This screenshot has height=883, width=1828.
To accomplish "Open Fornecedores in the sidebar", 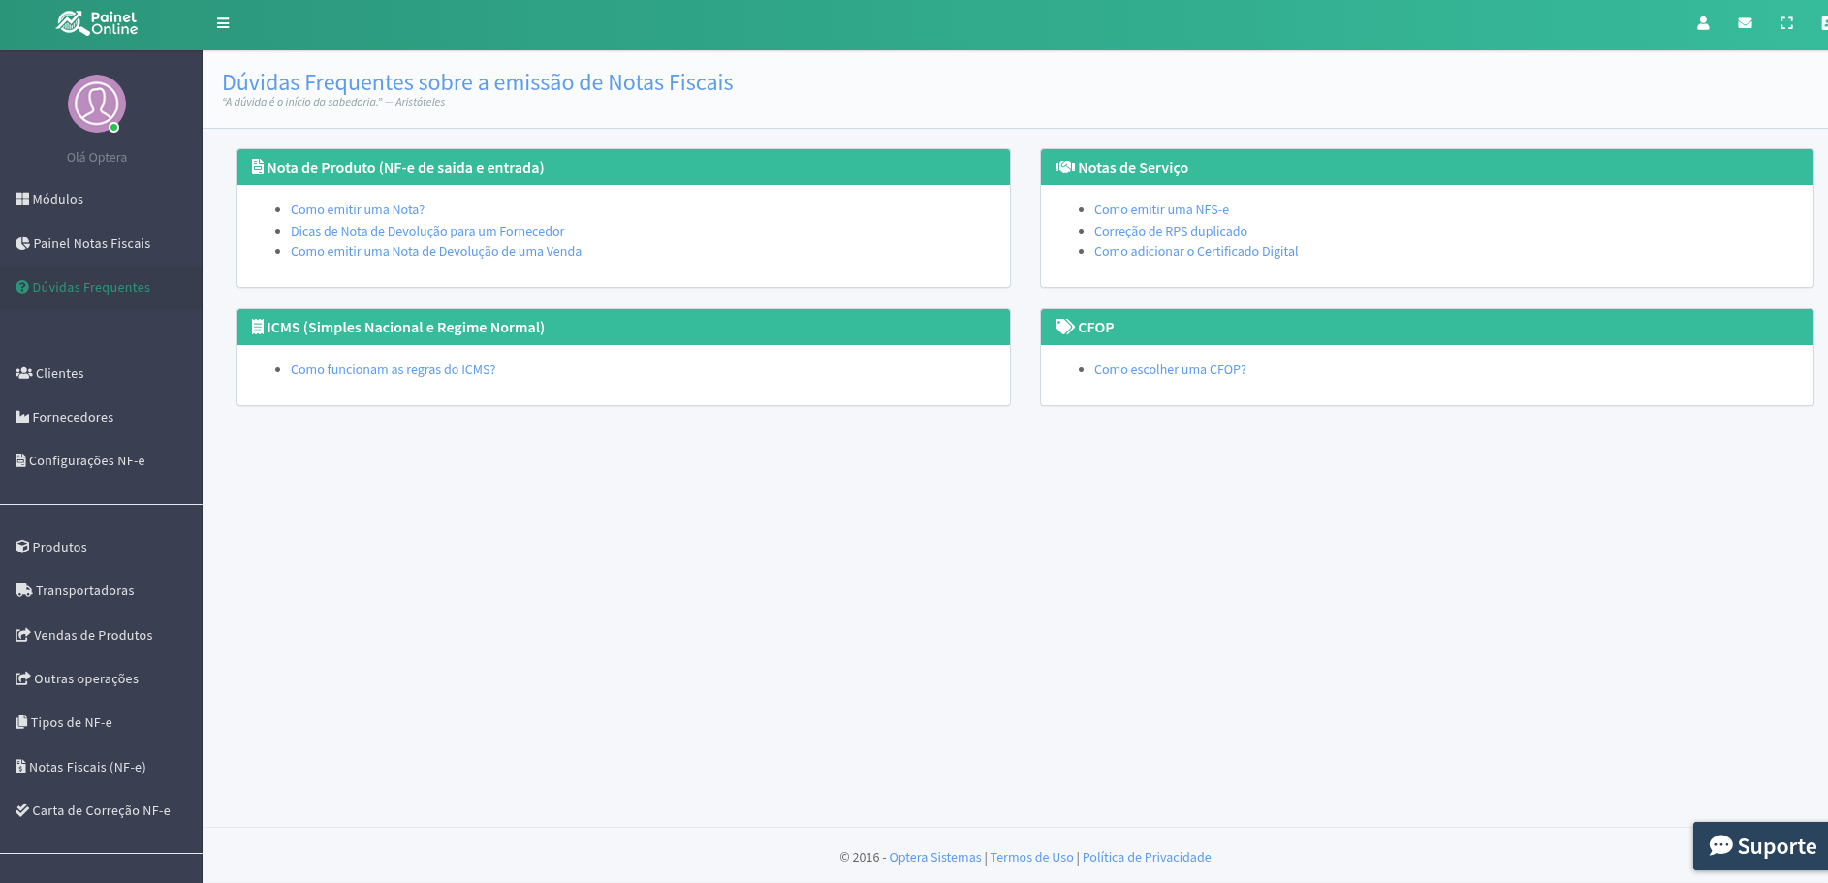I will tap(73, 418).
